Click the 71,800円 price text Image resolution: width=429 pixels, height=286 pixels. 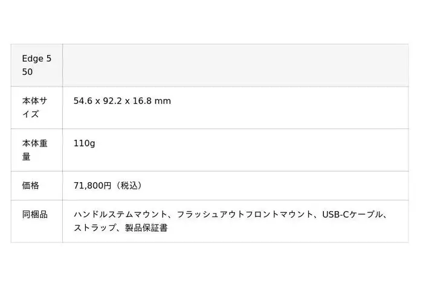point(92,186)
